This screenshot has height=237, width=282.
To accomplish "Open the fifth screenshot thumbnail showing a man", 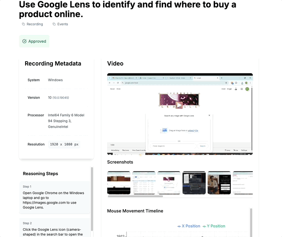I will click(x=219, y=183).
